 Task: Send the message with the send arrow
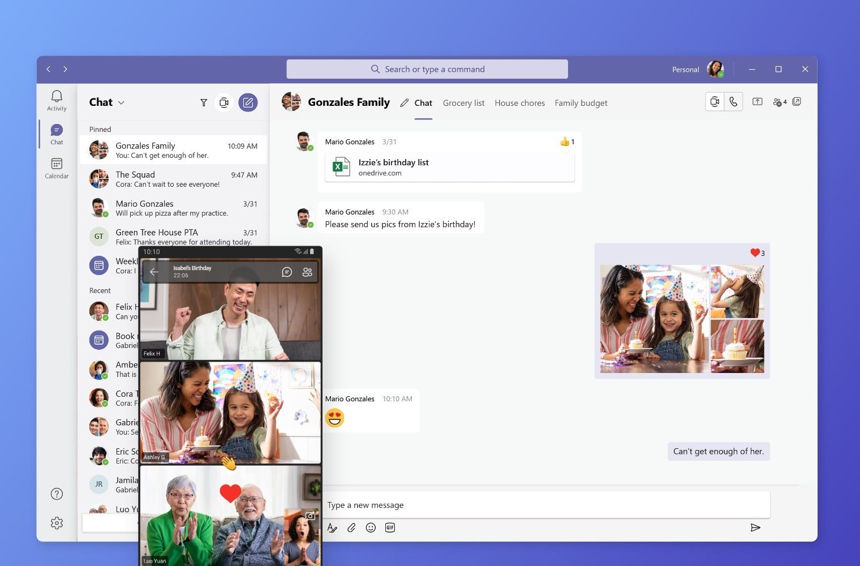(x=756, y=528)
